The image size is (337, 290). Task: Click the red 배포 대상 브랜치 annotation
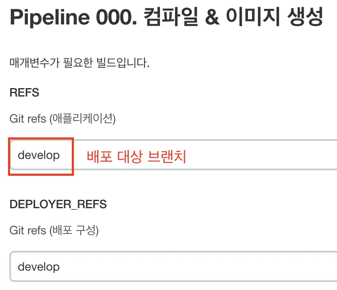[x=136, y=156]
